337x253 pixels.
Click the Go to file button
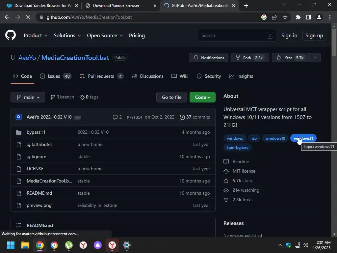point(171,97)
